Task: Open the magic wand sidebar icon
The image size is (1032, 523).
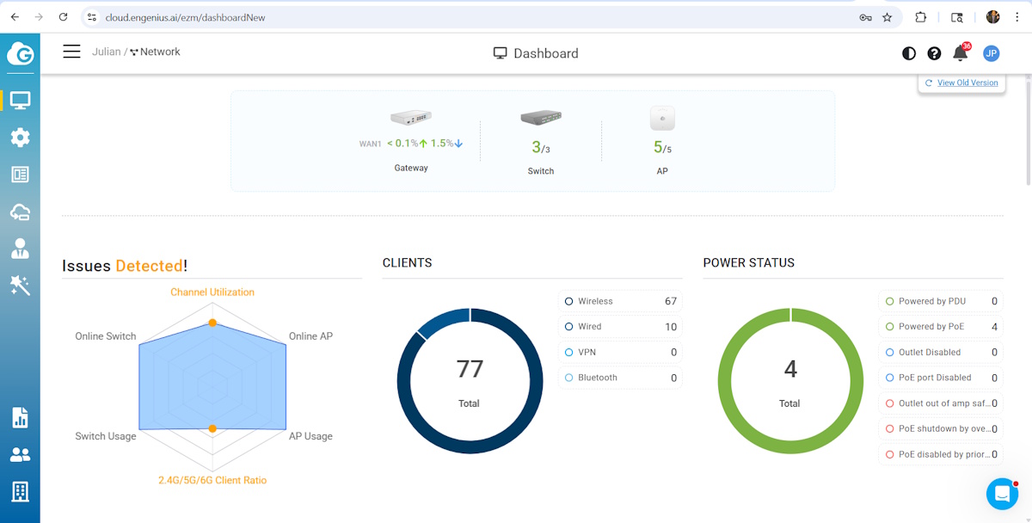Action: coord(20,286)
